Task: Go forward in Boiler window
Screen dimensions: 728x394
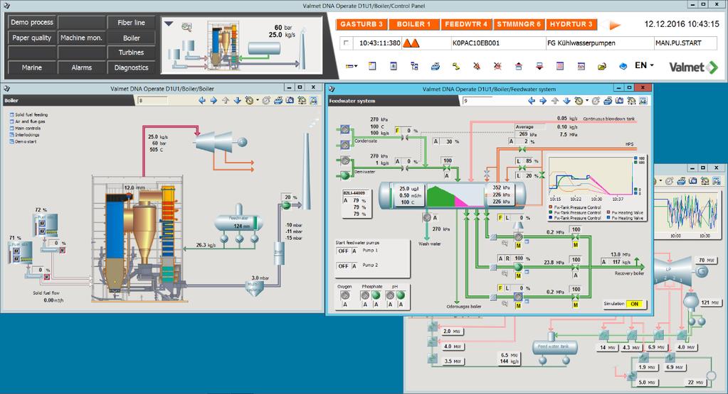Action: (213, 101)
